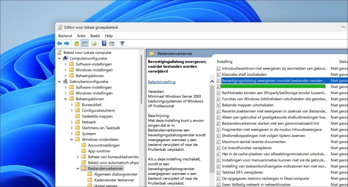Select Kadervenster Verkenner folder

click(114, 180)
